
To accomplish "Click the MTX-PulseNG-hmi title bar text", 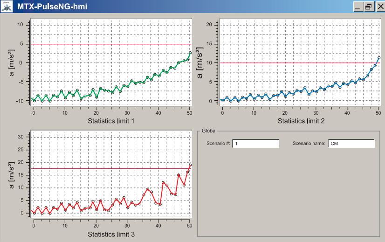I will (52, 7).
